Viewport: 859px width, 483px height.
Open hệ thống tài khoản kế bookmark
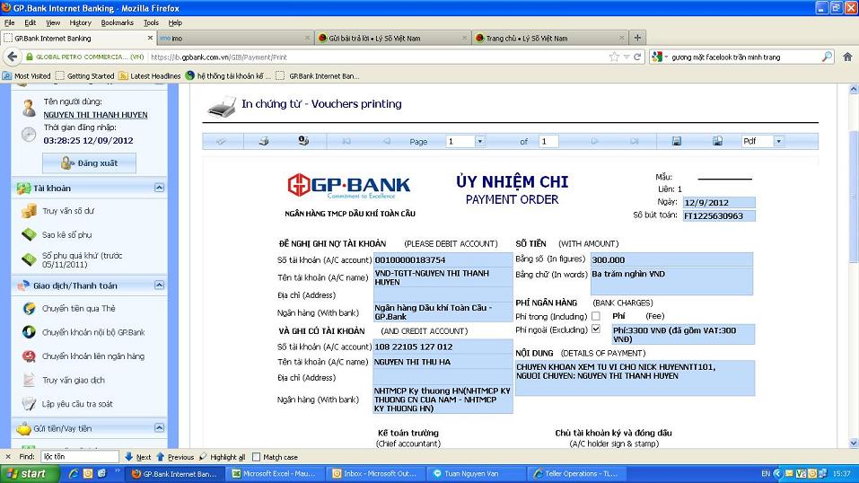[229, 76]
